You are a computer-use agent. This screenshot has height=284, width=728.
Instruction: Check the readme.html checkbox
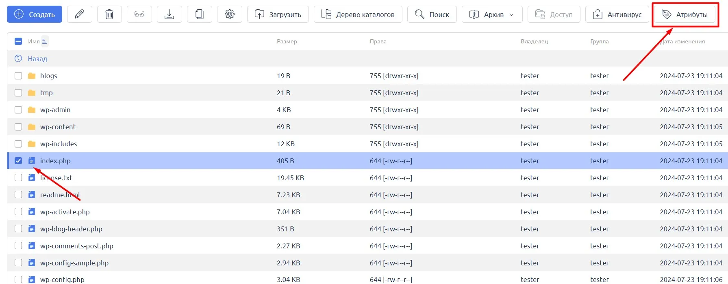pos(18,194)
